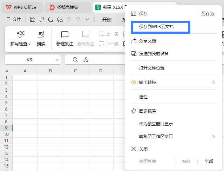The width and height of the screenshot is (224, 171).
Task: Select cell B5 in the spreadsheet
Action: [50, 103]
